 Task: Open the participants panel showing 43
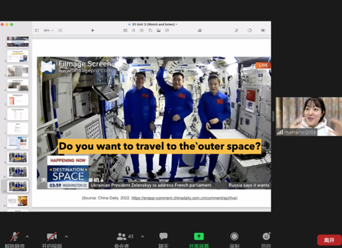[121, 237]
